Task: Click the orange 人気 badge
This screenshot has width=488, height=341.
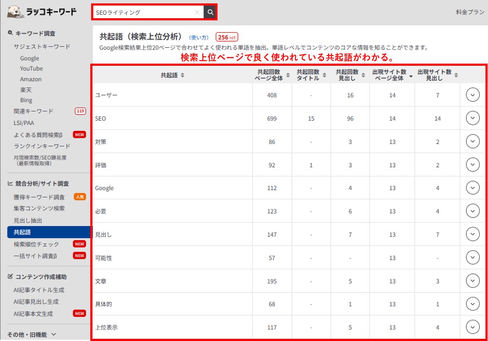Action: pos(80,197)
